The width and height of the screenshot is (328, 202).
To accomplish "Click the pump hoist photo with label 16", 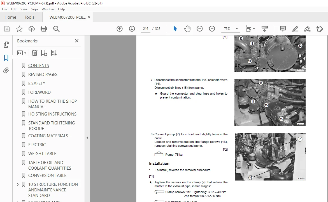I will point(270,157).
